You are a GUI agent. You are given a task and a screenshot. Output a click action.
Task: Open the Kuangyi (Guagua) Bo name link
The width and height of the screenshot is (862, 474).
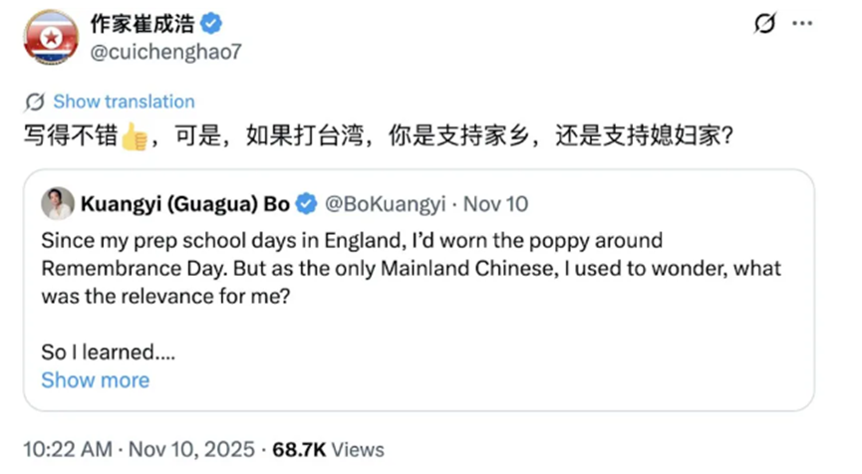click(185, 205)
